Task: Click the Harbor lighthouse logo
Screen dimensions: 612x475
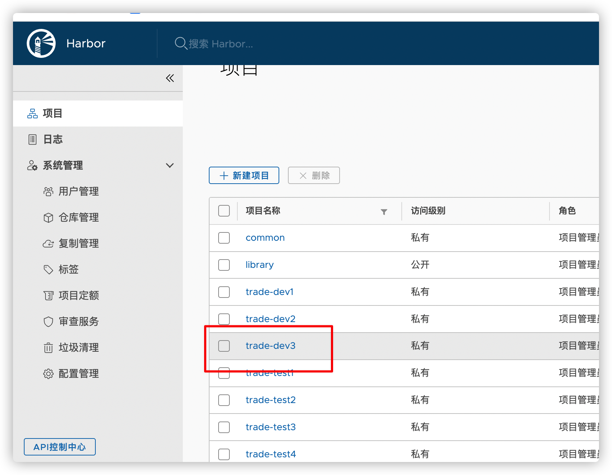Action: [x=41, y=43]
